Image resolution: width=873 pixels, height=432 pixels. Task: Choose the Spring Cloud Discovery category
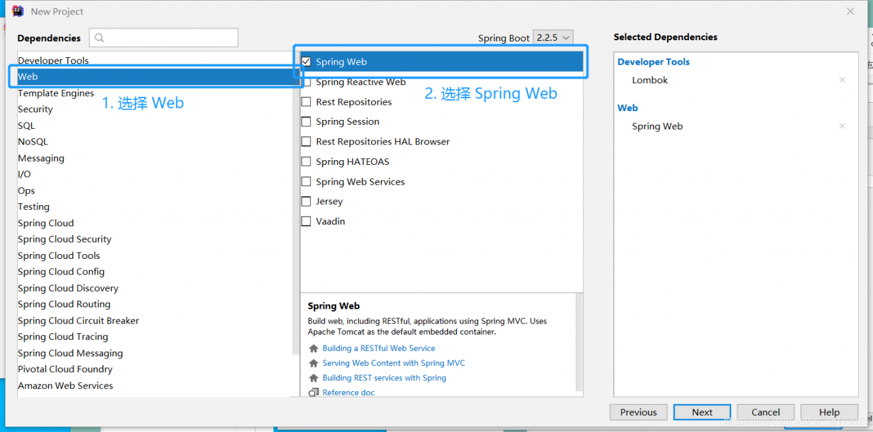pyautogui.click(x=68, y=288)
